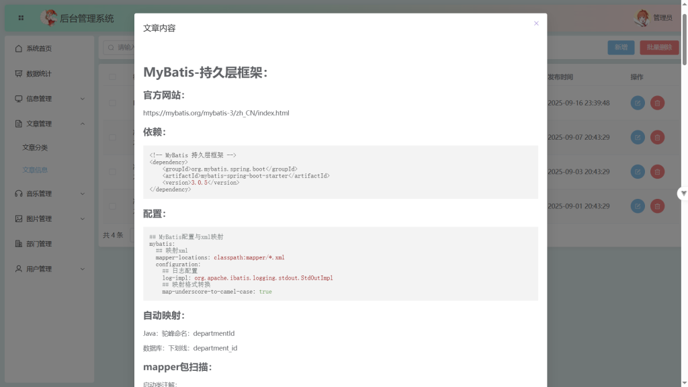Collapse the 文章管理 submenu
The width and height of the screenshot is (688, 387).
point(83,124)
